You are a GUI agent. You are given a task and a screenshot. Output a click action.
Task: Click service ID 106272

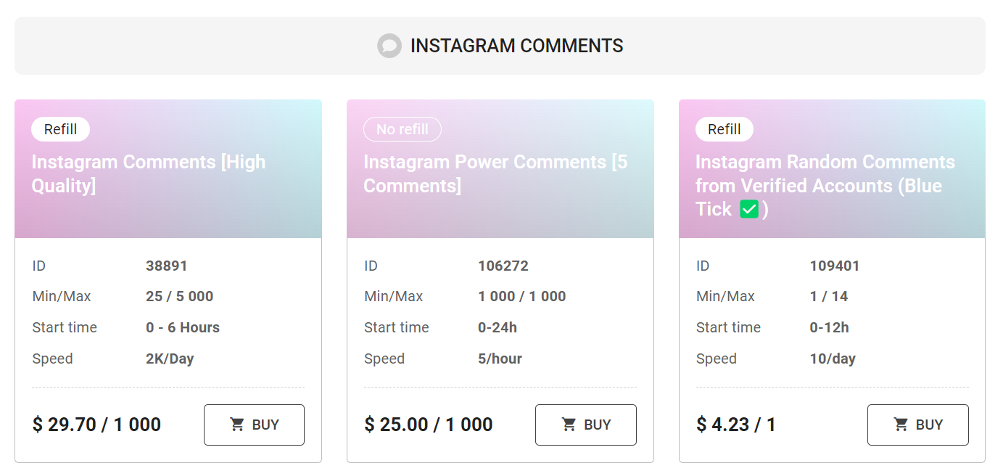pyautogui.click(x=503, y=266)
